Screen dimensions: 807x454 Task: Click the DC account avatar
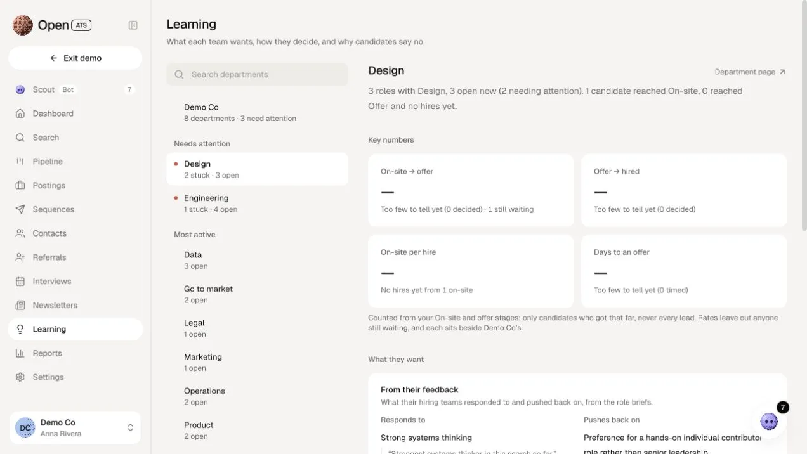(x=25, y=428)
